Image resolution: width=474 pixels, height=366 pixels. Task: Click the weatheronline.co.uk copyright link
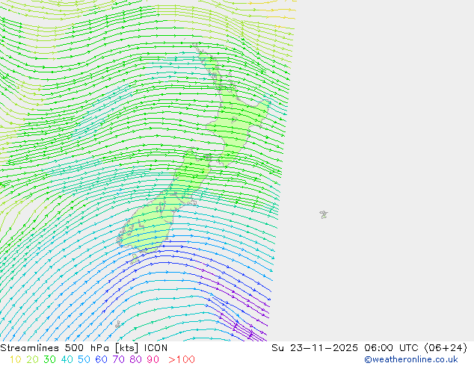tap(411, 359)
